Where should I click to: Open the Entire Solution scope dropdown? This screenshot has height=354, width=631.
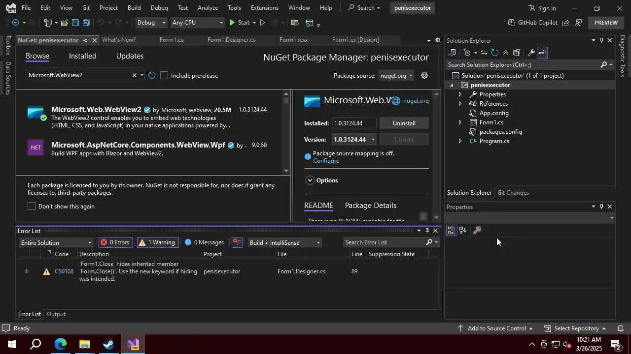click(56, 242)
